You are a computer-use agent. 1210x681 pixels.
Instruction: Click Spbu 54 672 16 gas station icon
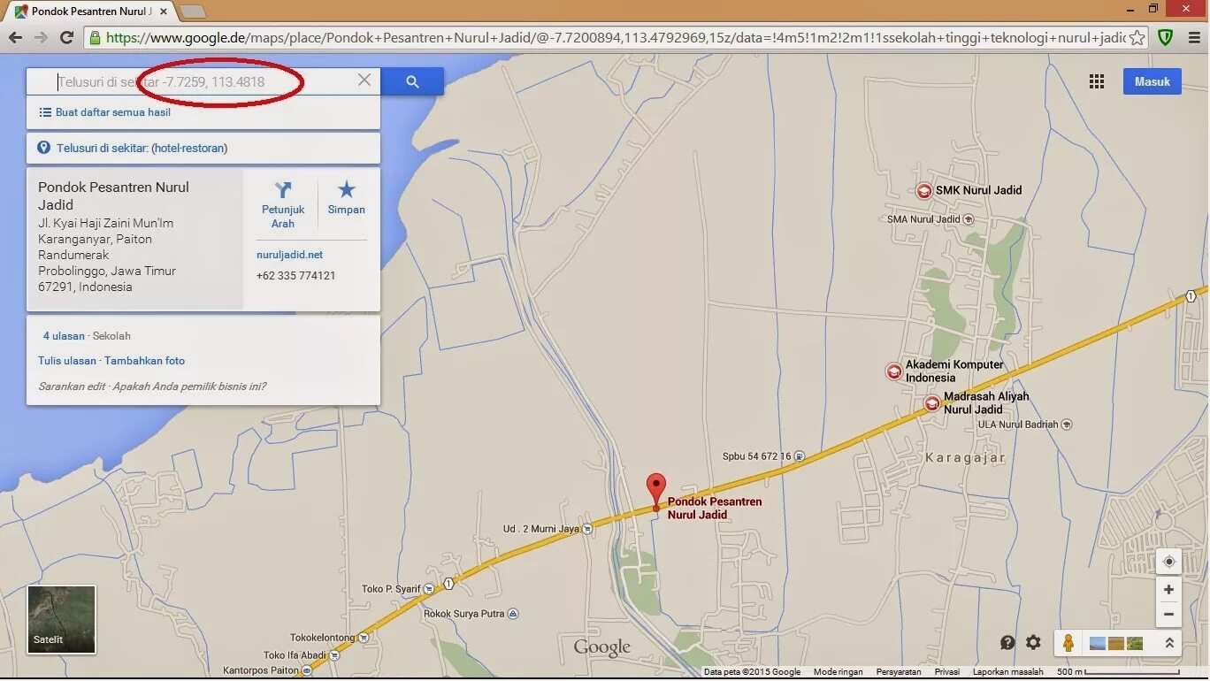[x=799, y=456]
